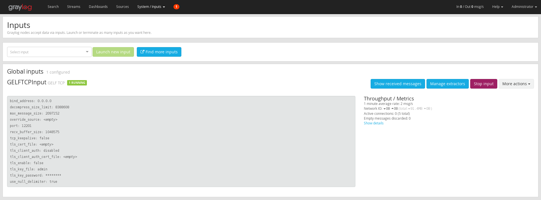This screenshot has height=200, width=541.
Task: Open the Help dropdown
Action: tap(498, 7)
